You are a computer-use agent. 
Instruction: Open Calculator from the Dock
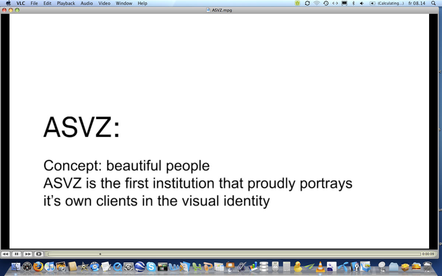[287, 266]
